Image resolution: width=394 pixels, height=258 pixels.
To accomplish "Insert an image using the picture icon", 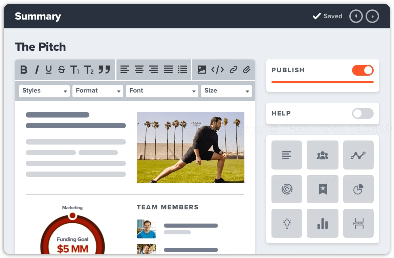I will click(202, 70).
